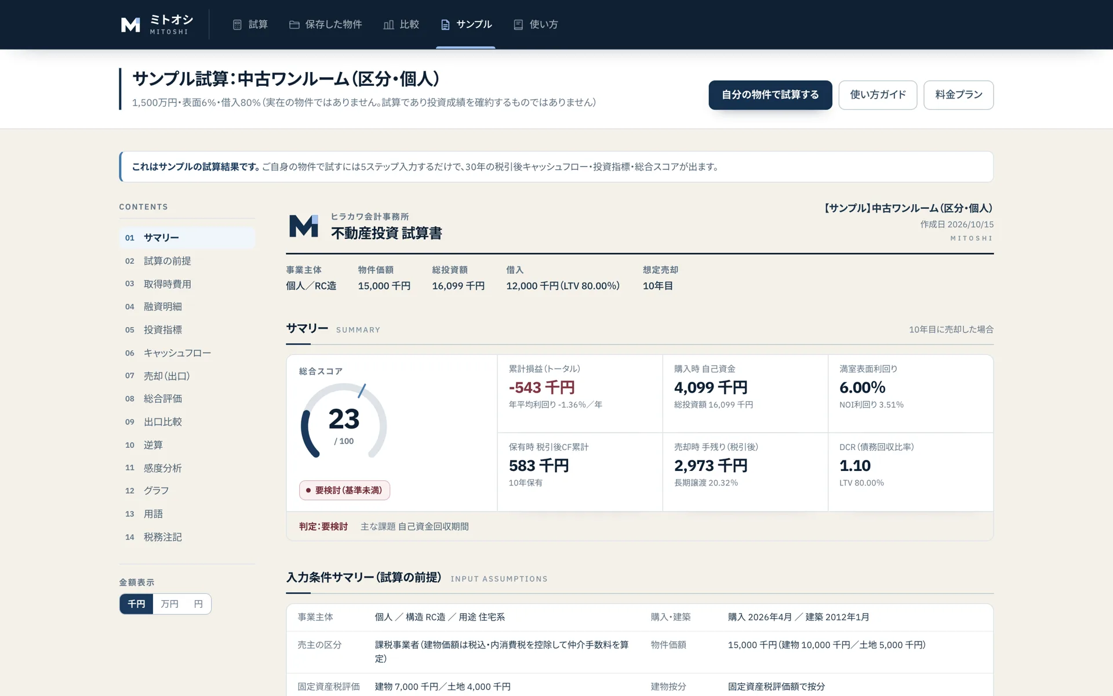Viewport: 1113px width, 696px height.
Task: Click the 要検討(基準未満) status badge
Action: 344,490
